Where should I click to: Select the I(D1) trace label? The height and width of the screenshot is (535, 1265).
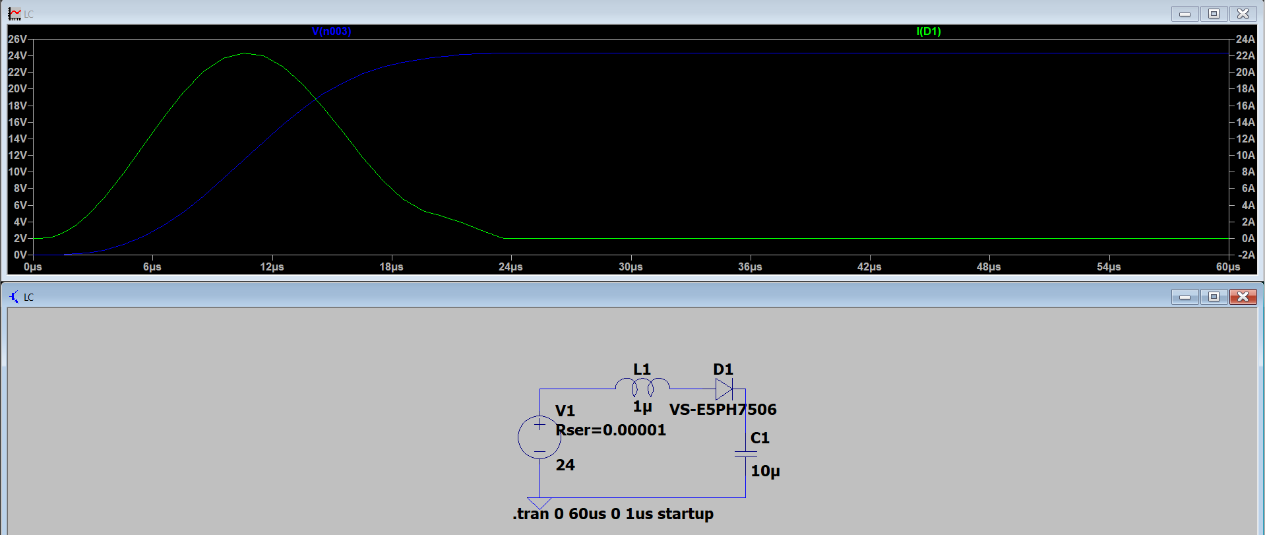pos(929,31)
